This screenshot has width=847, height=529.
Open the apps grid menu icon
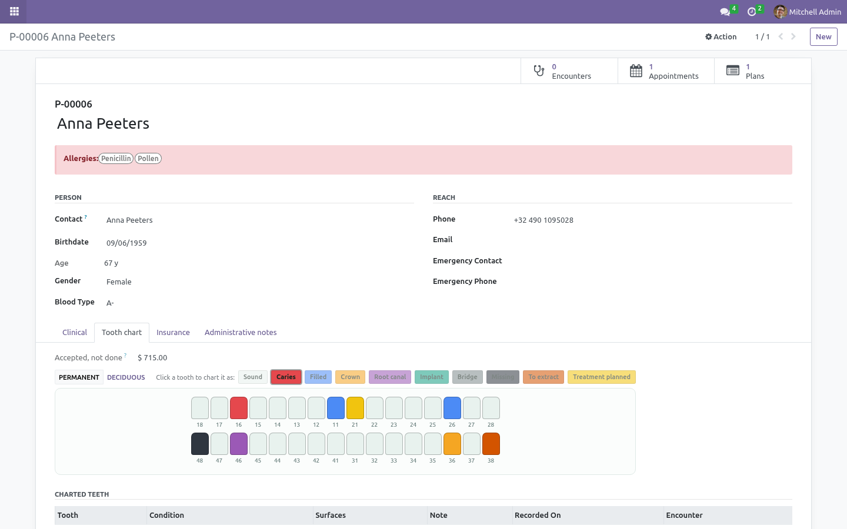(14, 11)
